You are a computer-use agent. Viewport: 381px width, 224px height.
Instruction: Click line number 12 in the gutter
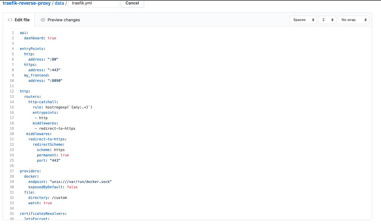(x=12, y=91)
